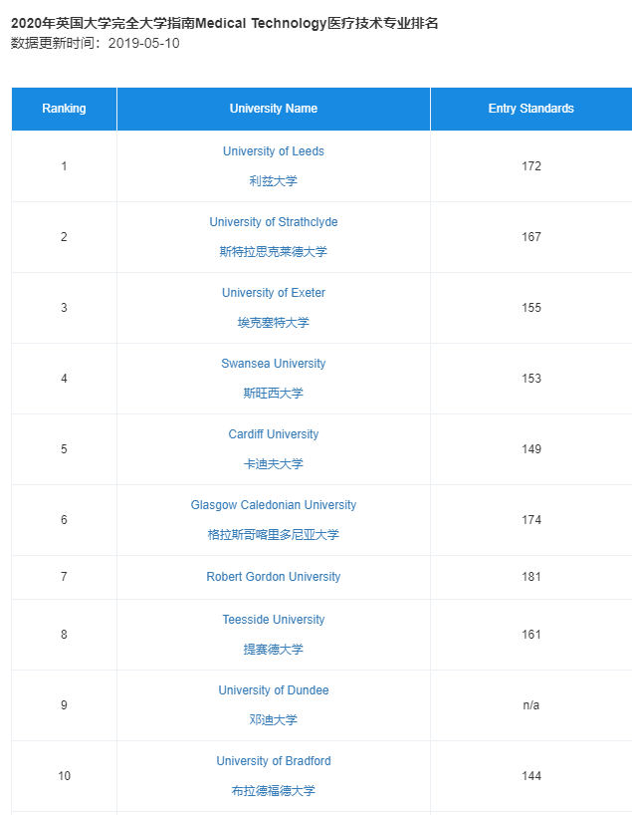Open the Cardiff University link
Image resolution: width=632 pixels, height=815 pixels.
(x=273, y=434)
